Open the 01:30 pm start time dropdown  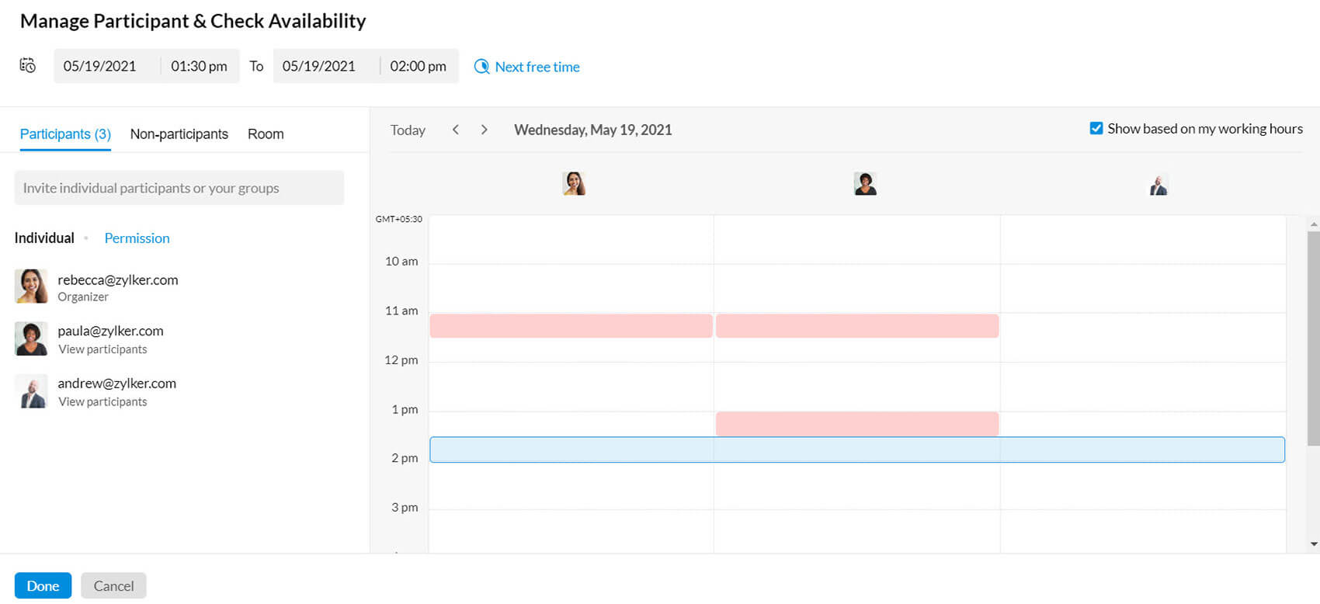[x=199, y=66]
